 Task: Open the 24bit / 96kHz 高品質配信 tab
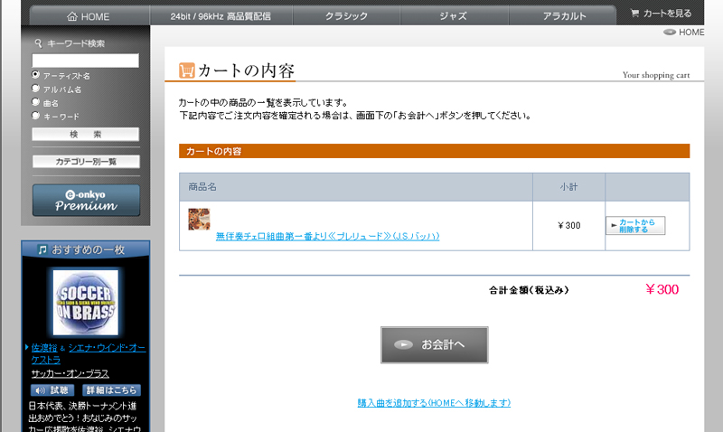pyautogui.click(x=221, y=16)
